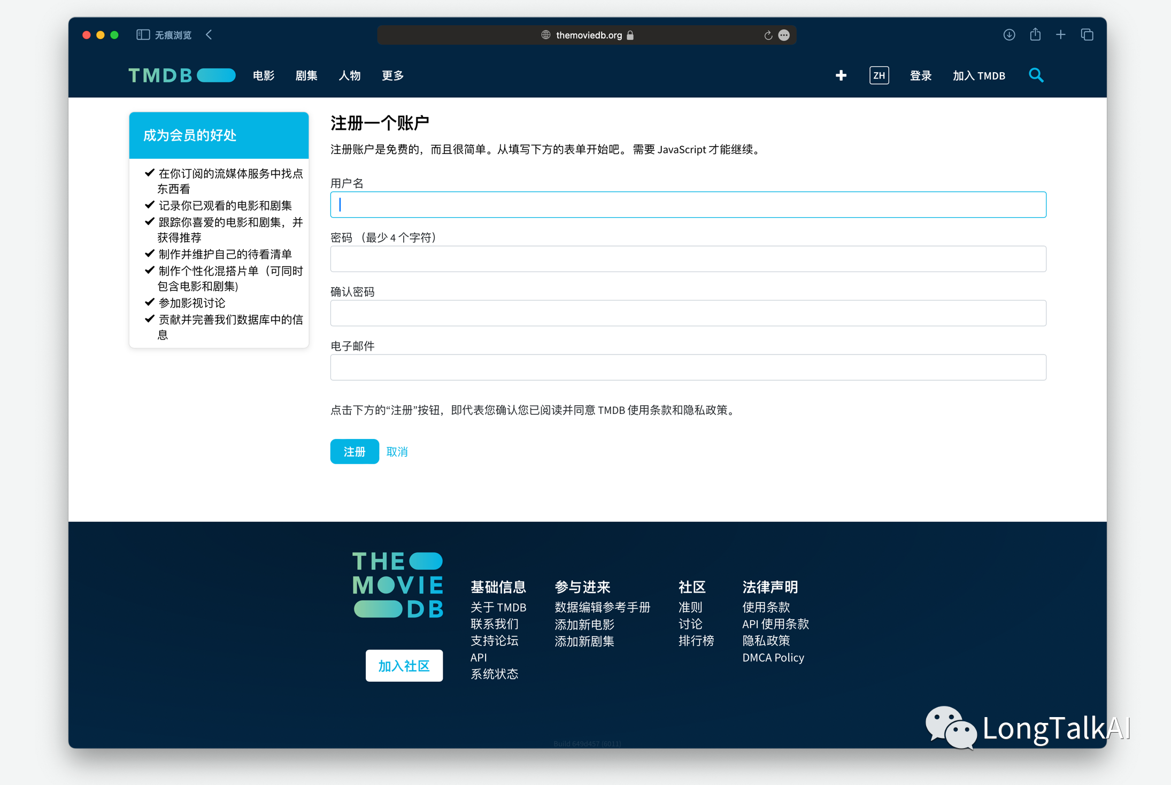The image size is (1171, 785).
Task: Go back using the browser back arrow
Action: click(209, 35)
